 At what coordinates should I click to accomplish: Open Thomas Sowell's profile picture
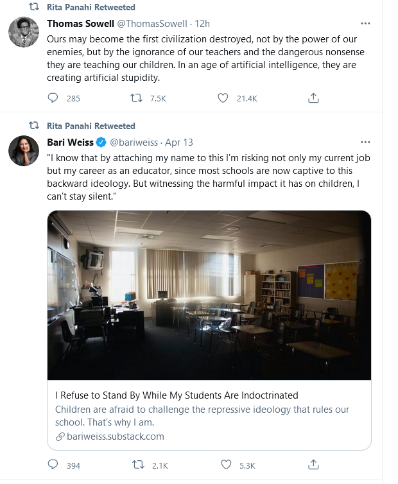[x=24, y=32]
